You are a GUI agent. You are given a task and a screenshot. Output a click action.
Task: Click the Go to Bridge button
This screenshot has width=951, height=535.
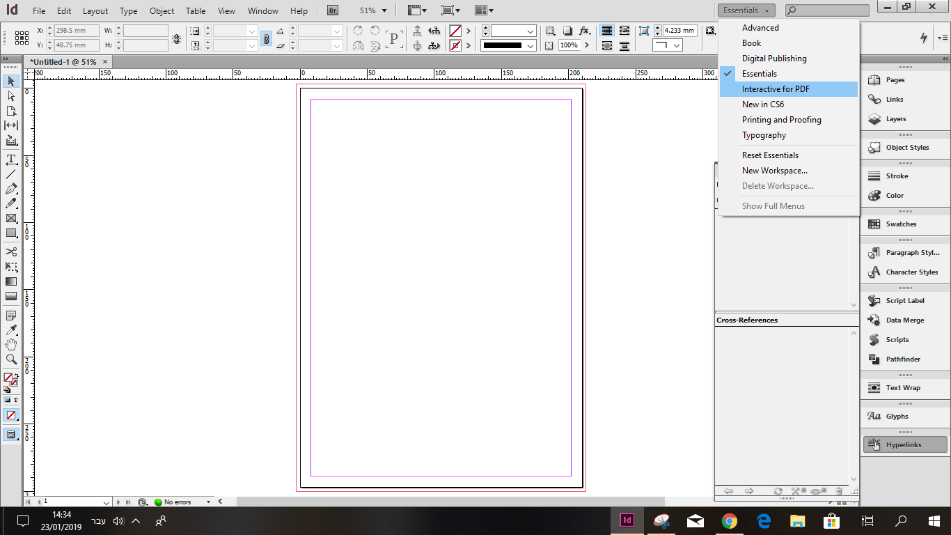coord(331,10)
